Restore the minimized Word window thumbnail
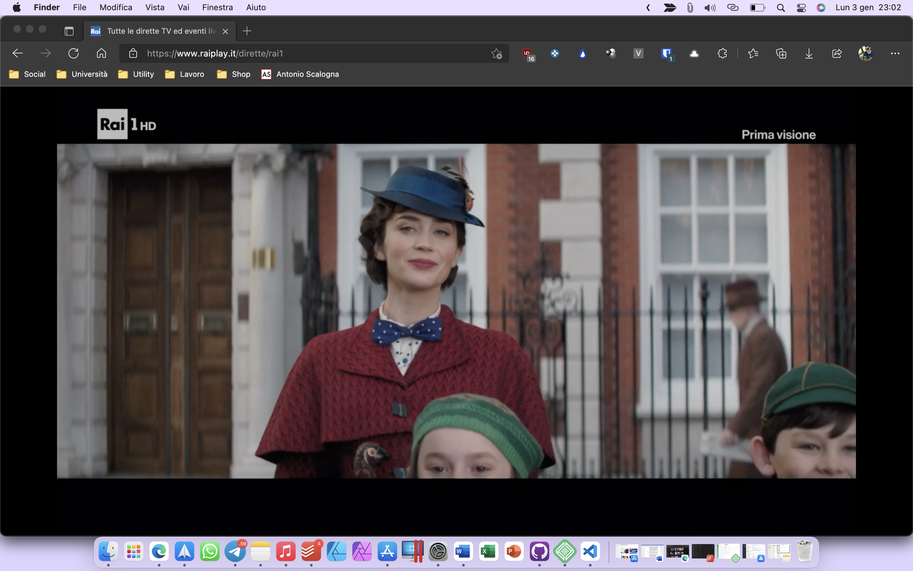The width and height of the screenshot is (913, 571). tap(652, 552)
